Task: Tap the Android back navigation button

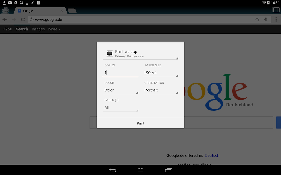Action: tap(112, 170)
